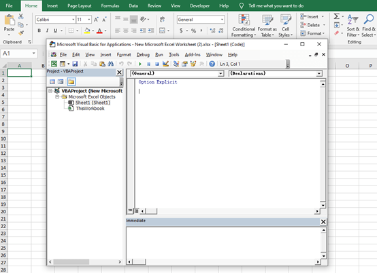This screenshot has width=377, height=273.
Task: Toggle Middle Align in Excel ribbon
Action: [x=125, y=19]
